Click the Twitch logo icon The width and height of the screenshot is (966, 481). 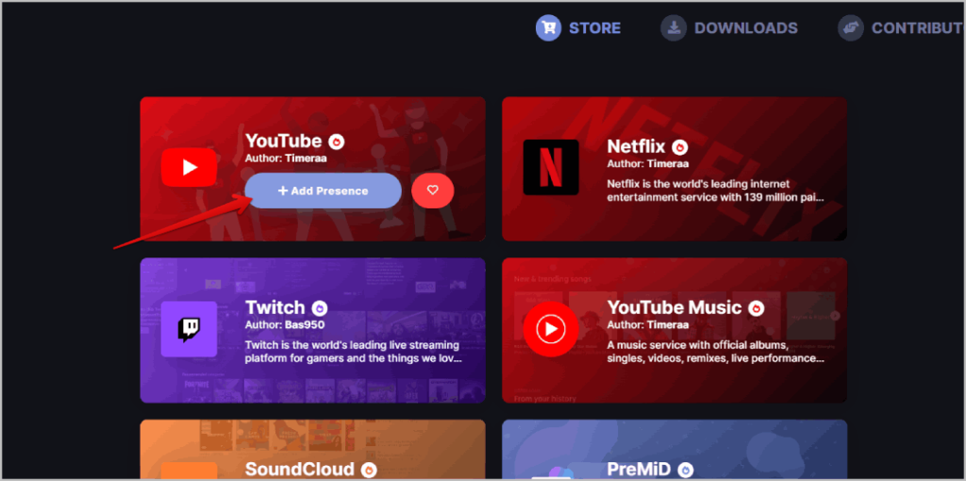[189, 329]
